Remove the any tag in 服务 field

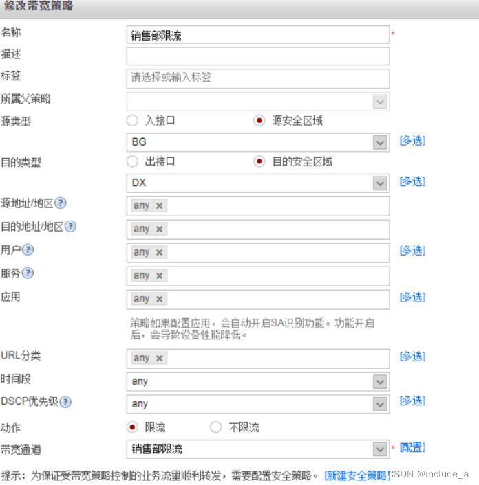[160, 275]
